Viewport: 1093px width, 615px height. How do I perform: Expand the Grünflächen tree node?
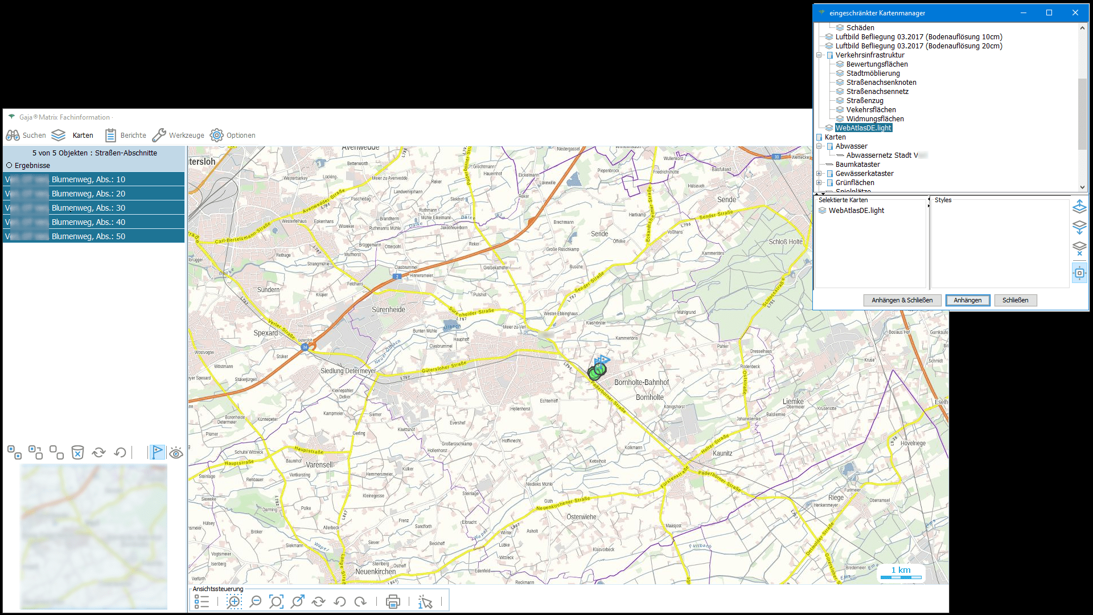(x=819, y=183)
